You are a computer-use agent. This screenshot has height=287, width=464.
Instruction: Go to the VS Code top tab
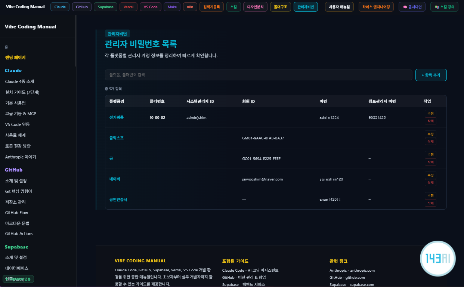[151, 7]
